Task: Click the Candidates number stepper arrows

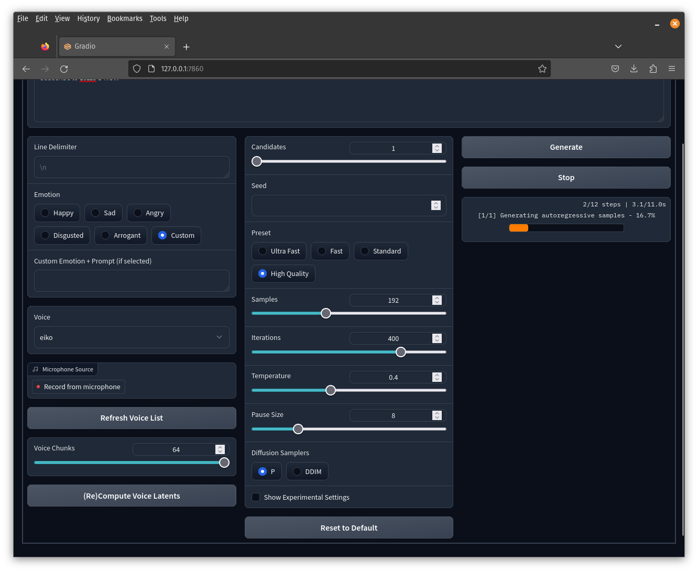Action: click(437, 148)
